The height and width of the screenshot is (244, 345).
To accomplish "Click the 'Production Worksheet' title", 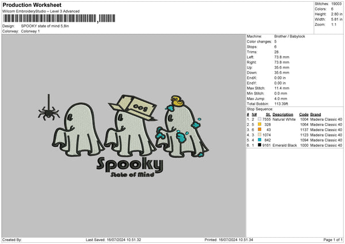I will (32, 5).
